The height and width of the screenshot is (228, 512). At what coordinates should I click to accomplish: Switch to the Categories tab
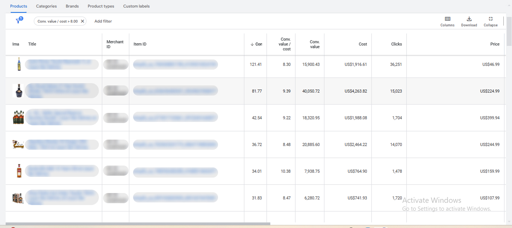tap(46, 6)
